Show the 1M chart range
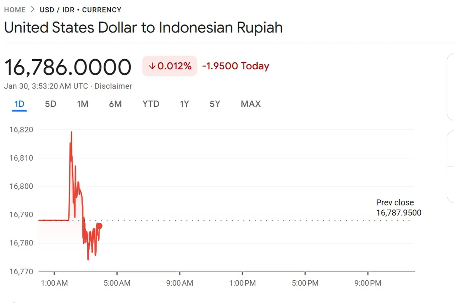The width and height of the screenshot is (454, 303). coord(83,104)
